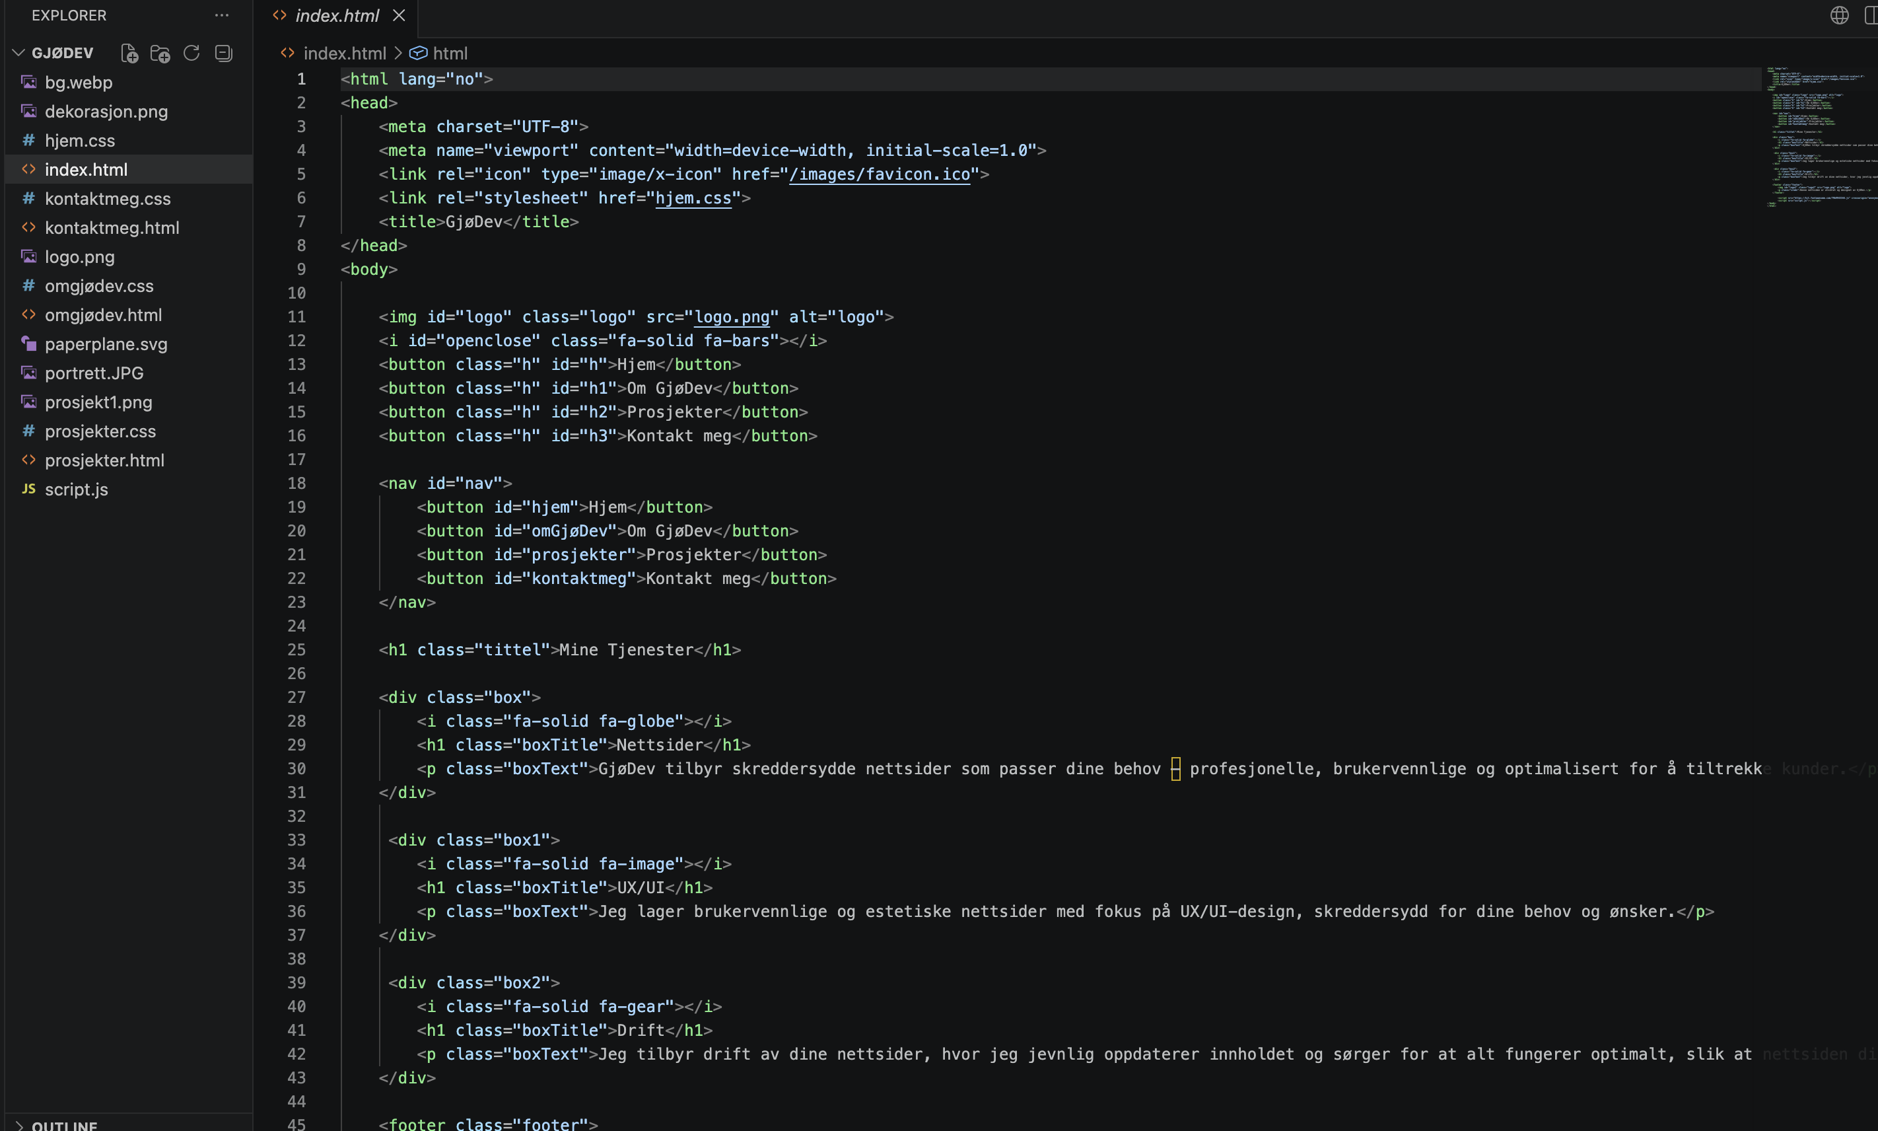Select the index.html editor tab

[x=337, y=15]
